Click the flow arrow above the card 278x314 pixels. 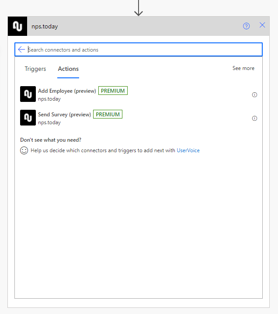pos(139,8)
